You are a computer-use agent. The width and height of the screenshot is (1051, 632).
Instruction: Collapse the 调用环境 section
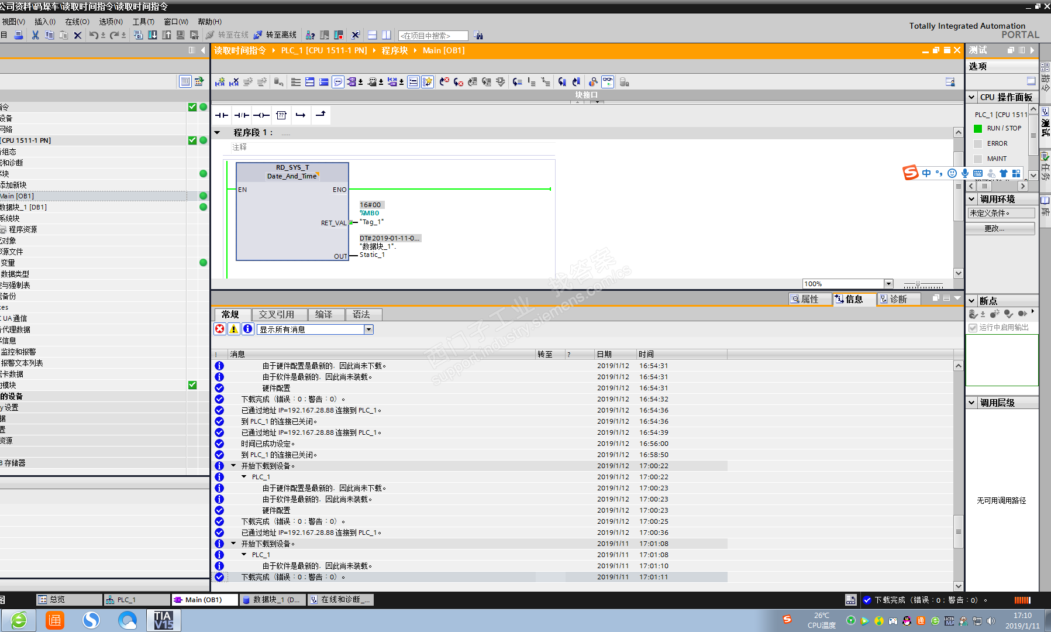pyautogui.click(x=971, y=199)
